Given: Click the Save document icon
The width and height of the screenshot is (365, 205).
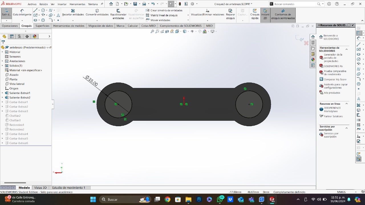Looking at the screenshot, I should (135, 4).
